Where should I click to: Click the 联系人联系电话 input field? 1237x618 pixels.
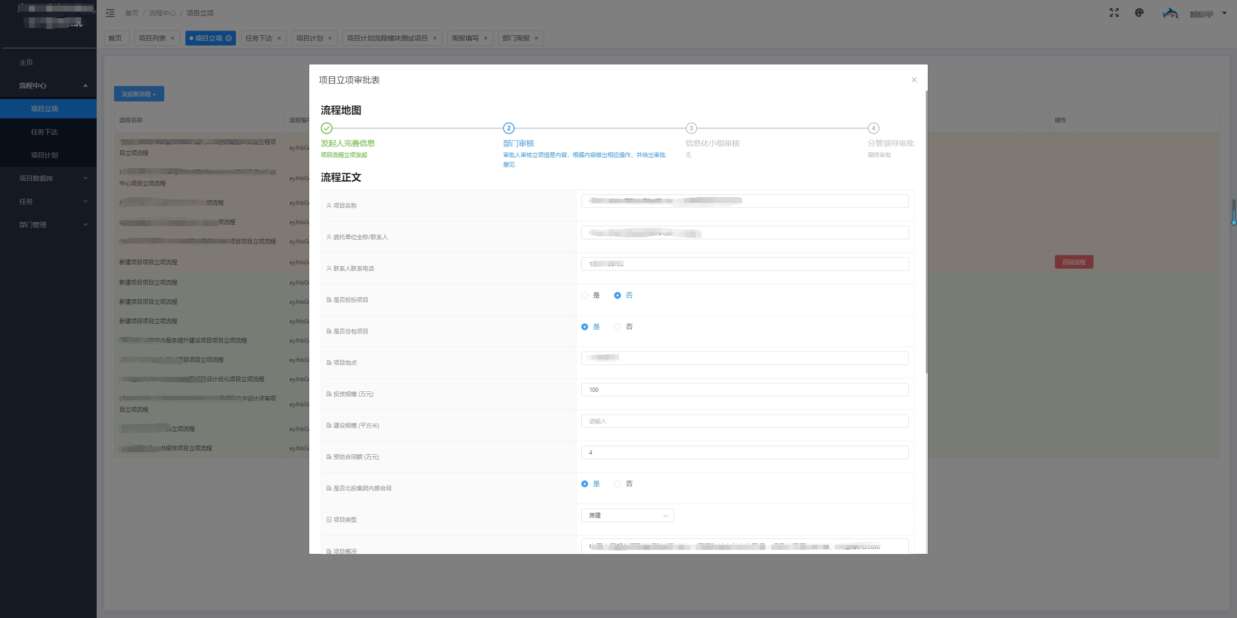[x=745, y=264]
